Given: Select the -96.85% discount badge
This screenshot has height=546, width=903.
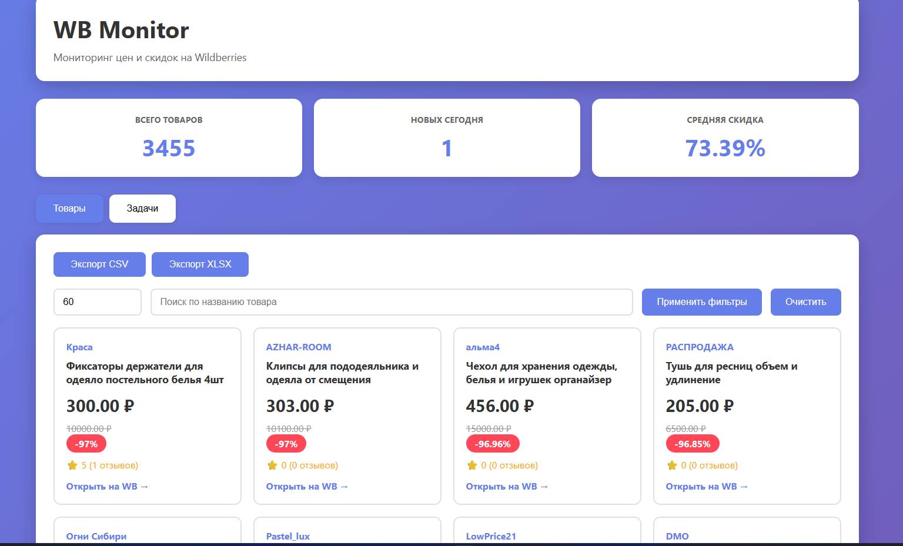Looking at the screenshot, I should 693,444.
